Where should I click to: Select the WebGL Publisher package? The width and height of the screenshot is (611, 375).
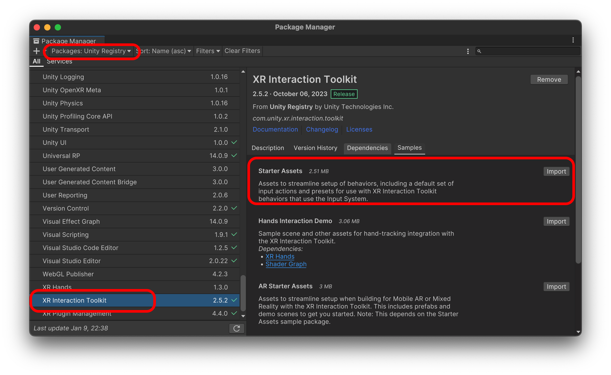(x=135, y=274)
